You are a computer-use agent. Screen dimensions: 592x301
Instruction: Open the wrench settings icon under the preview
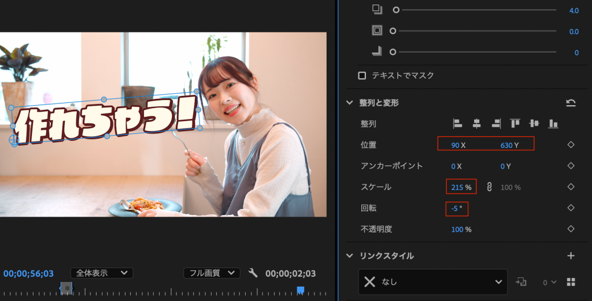[253, 273]
